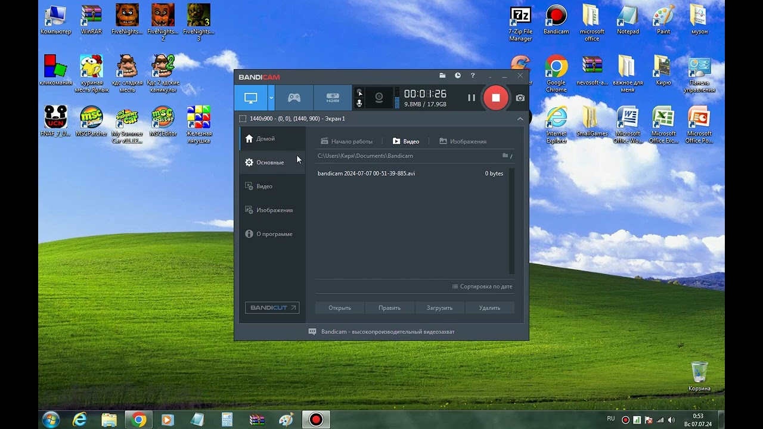Stop recording with the red button
763x429 pixels.
click(496, 98)
